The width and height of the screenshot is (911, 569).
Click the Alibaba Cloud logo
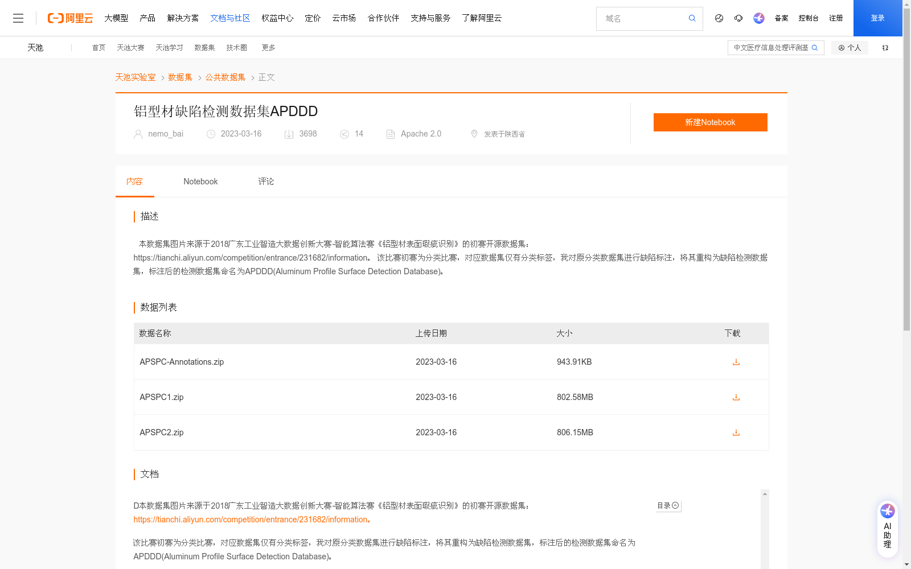coord(69,18)
